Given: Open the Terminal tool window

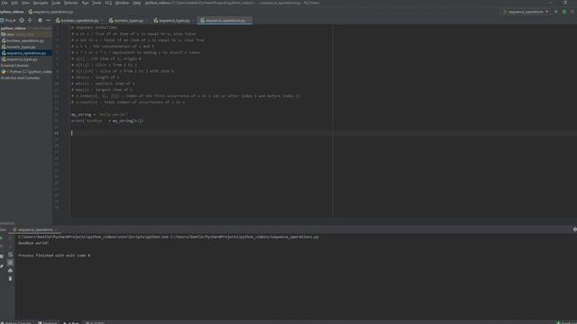Looking at the screenshot, I should (48, 322).
